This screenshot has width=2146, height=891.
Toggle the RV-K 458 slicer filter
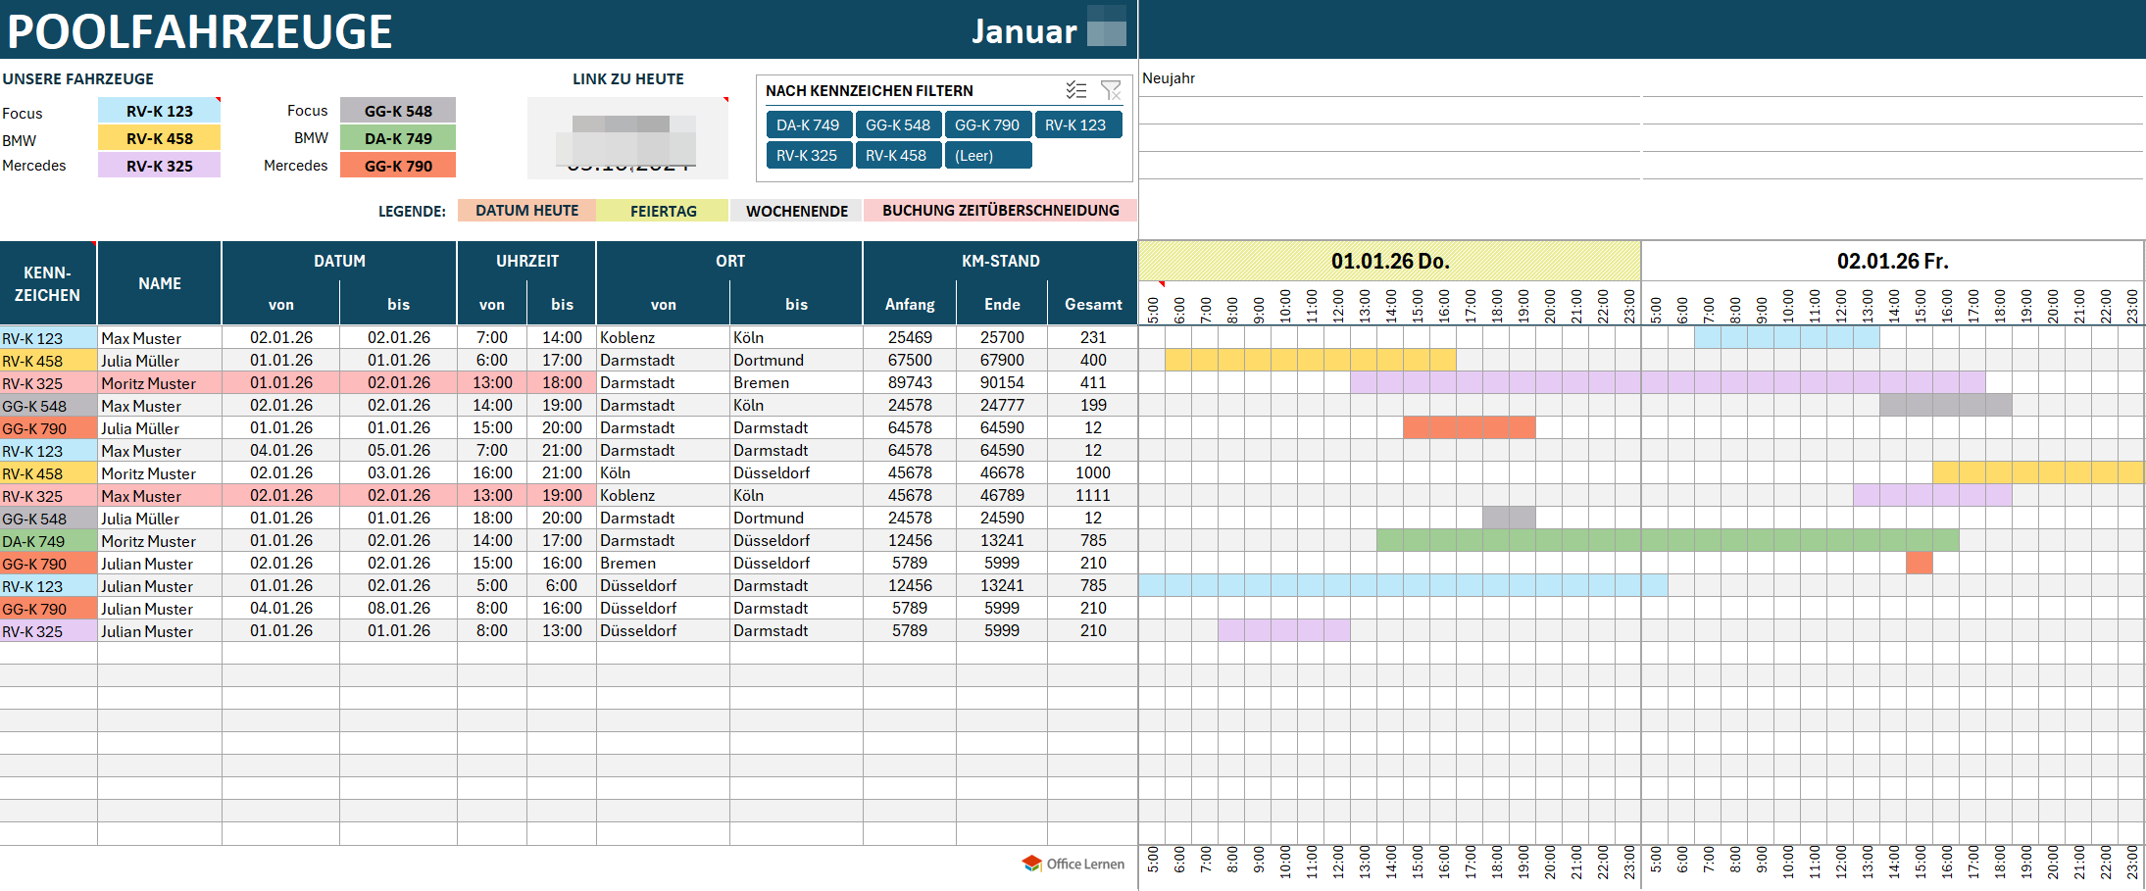(896, 156)
